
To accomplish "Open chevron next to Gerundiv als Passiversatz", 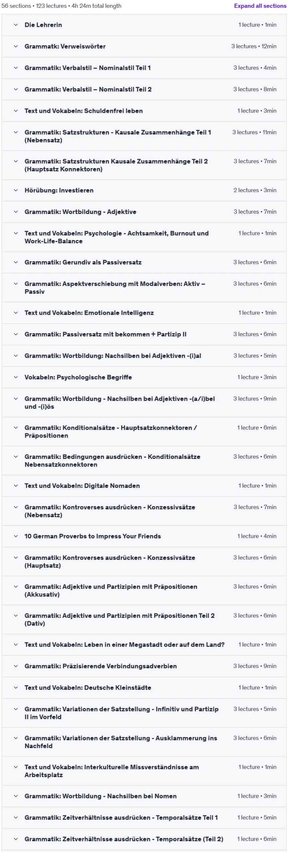I will (16, 262).
